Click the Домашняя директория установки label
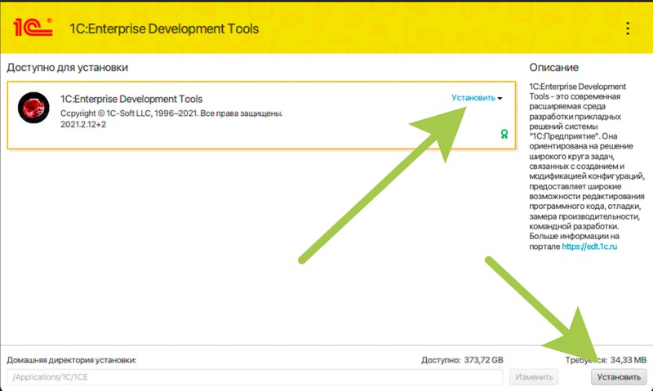 (x=72, y=360)
